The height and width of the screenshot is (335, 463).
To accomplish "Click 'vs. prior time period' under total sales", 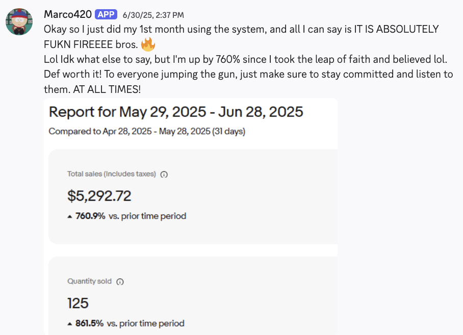I will 147,216.
